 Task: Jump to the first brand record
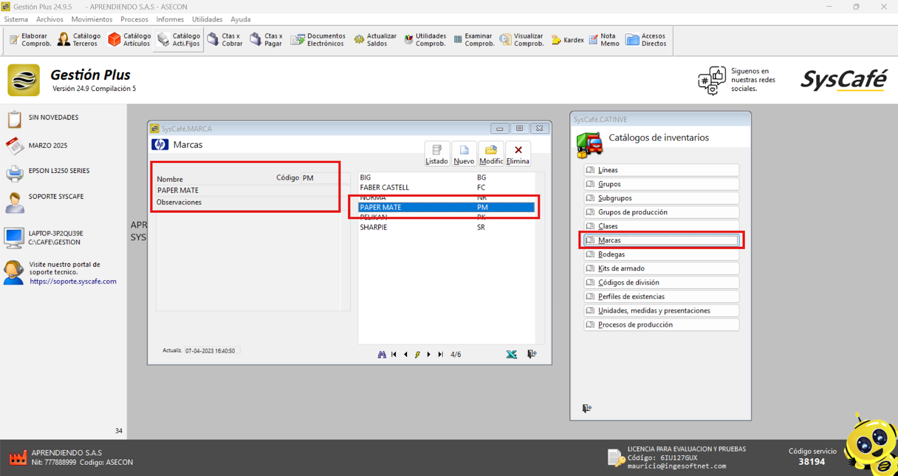click(394, 354)
